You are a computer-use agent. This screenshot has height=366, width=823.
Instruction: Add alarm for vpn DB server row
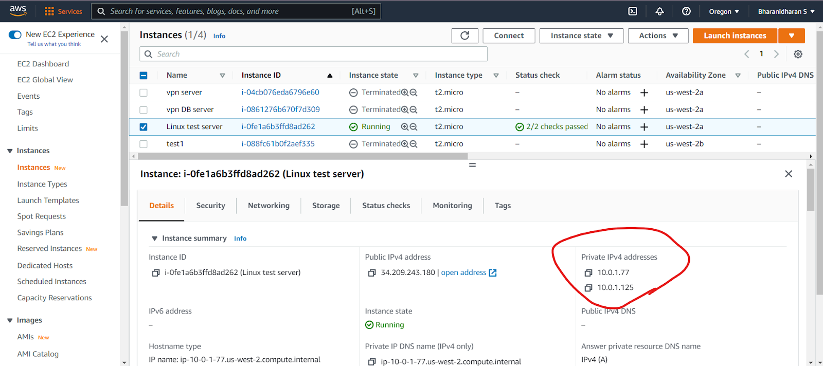pos(644,109)
